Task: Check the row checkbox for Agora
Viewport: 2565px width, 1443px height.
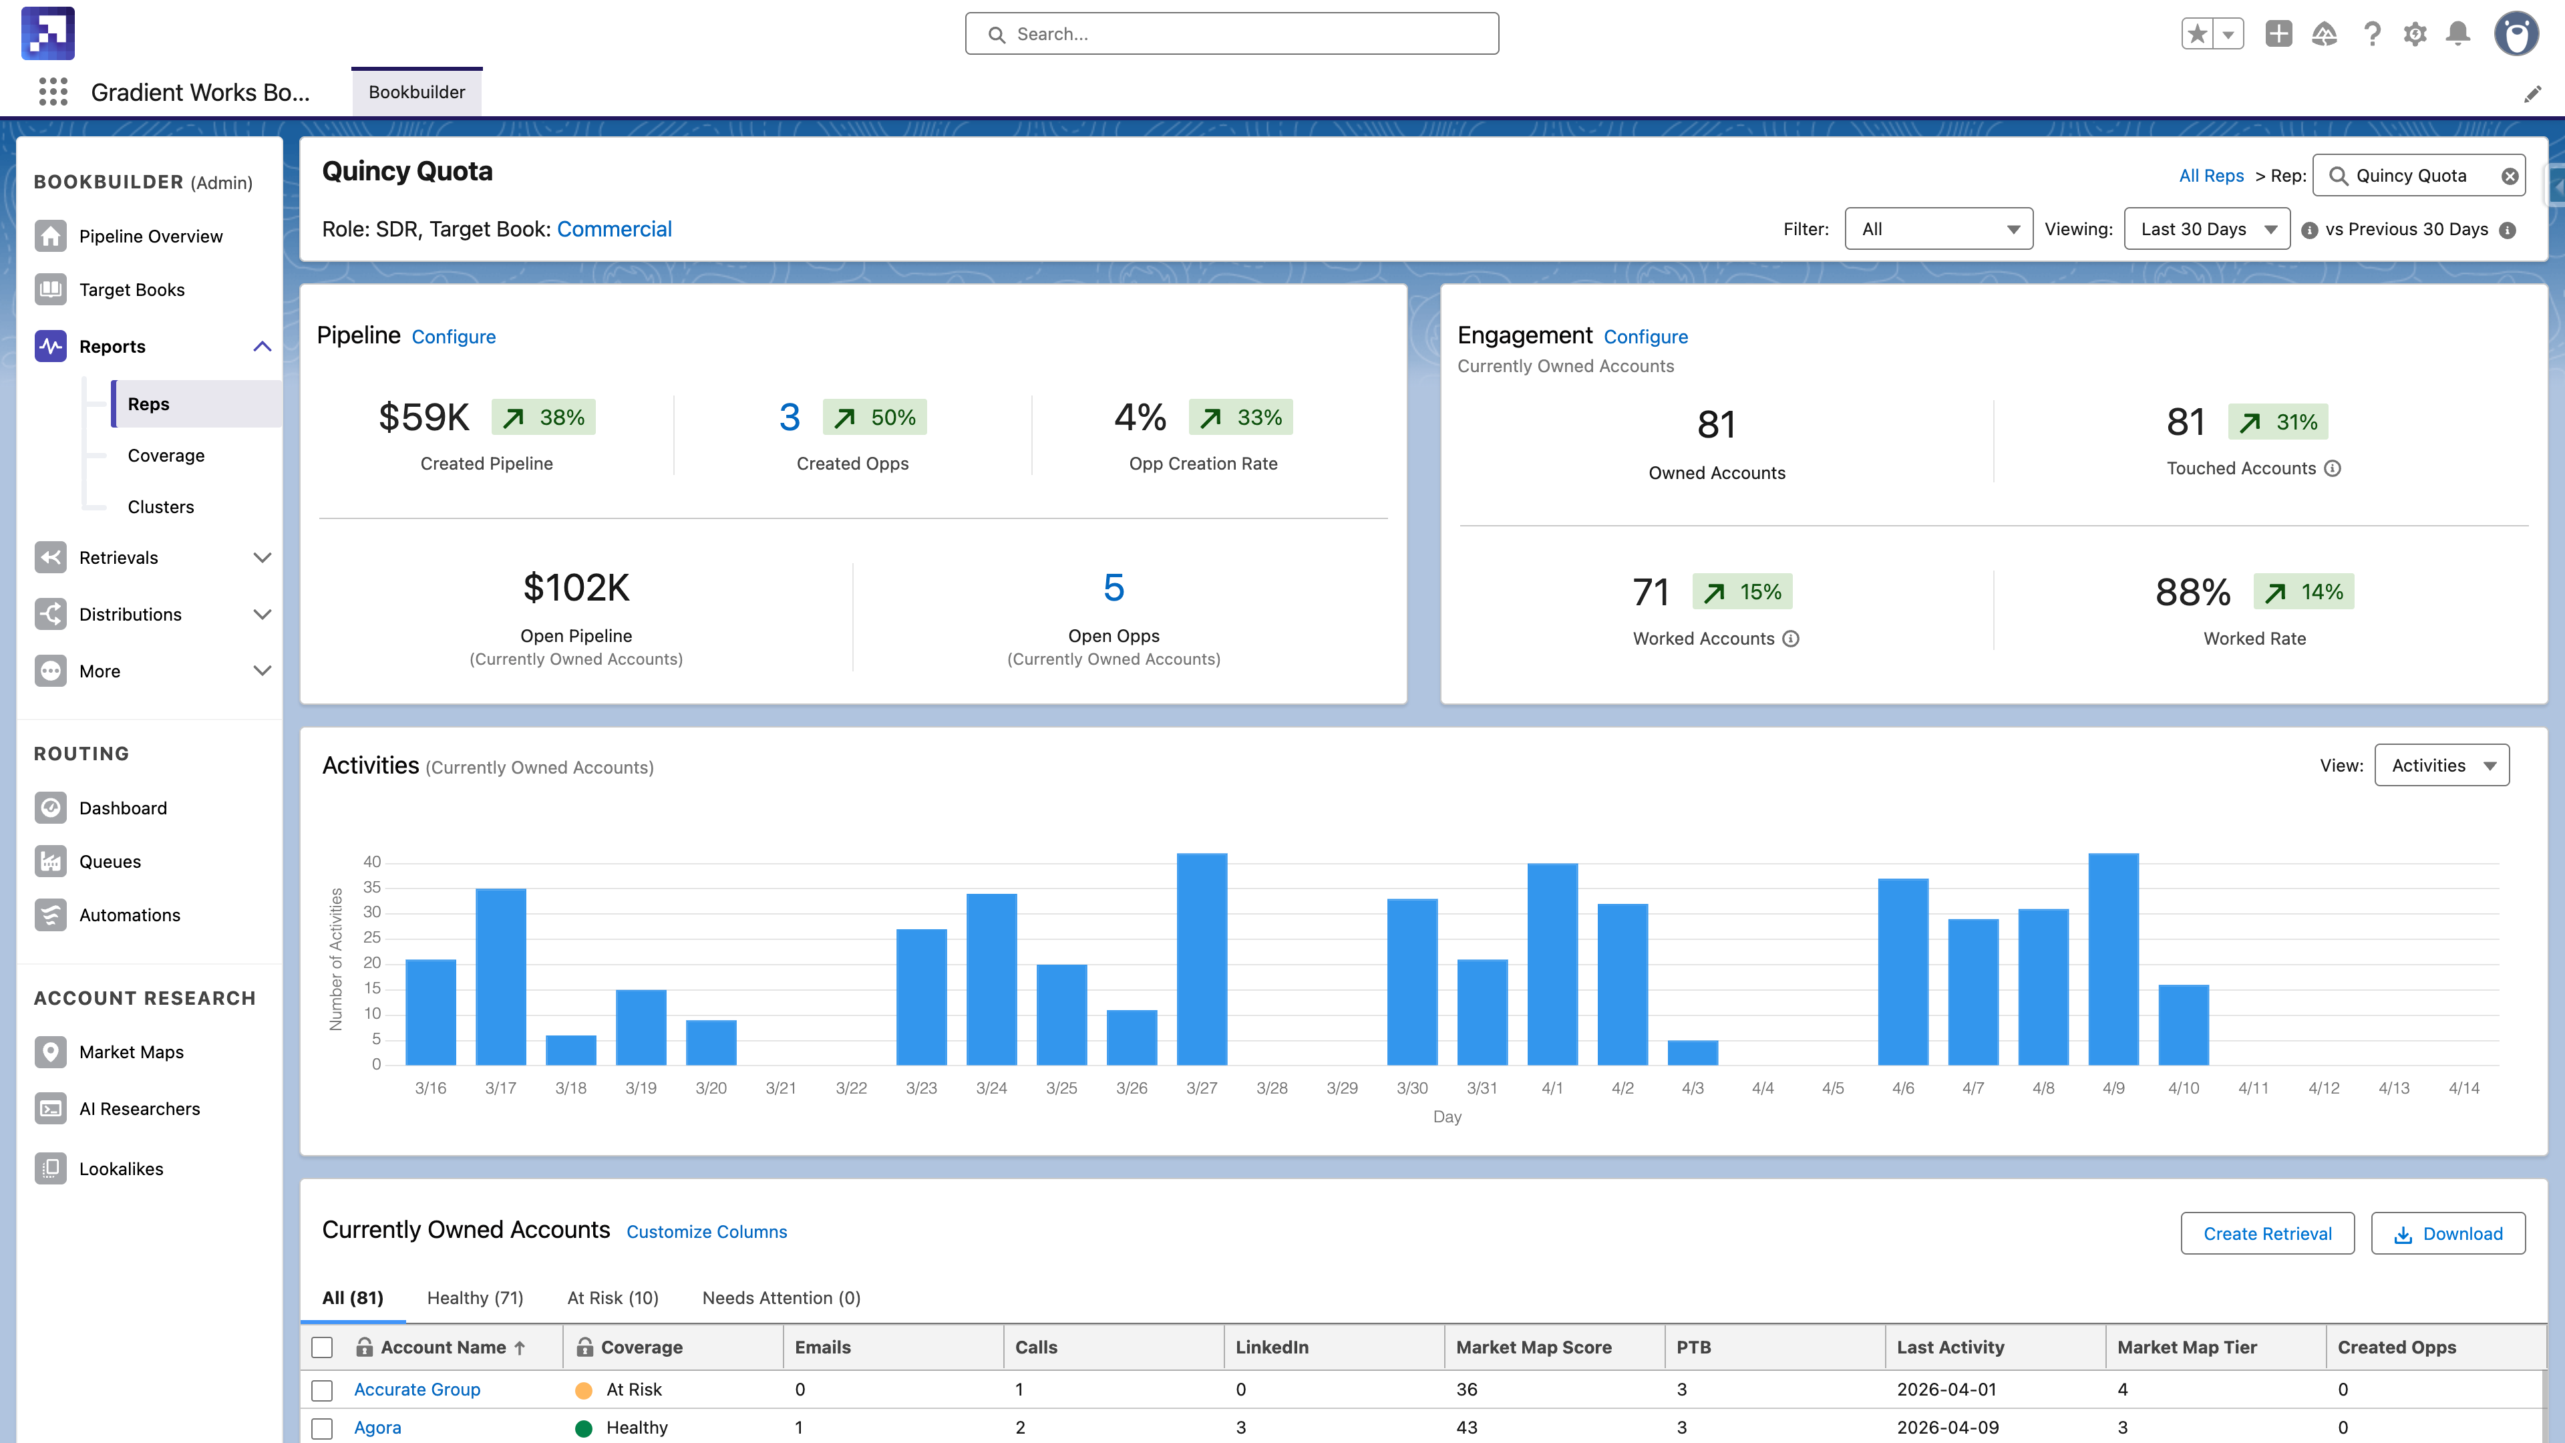Action: tap(323, 1427)
